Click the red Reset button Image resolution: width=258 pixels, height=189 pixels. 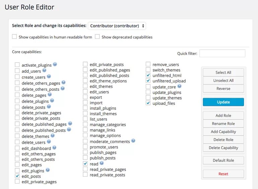[x=223, y=174]
